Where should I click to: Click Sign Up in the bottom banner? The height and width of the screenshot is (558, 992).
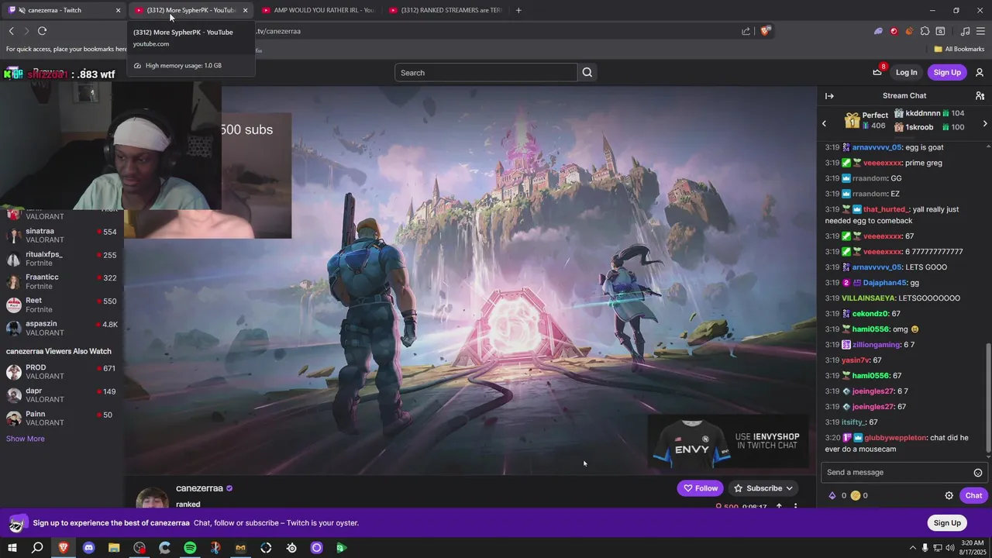click(x=946, y=523)
